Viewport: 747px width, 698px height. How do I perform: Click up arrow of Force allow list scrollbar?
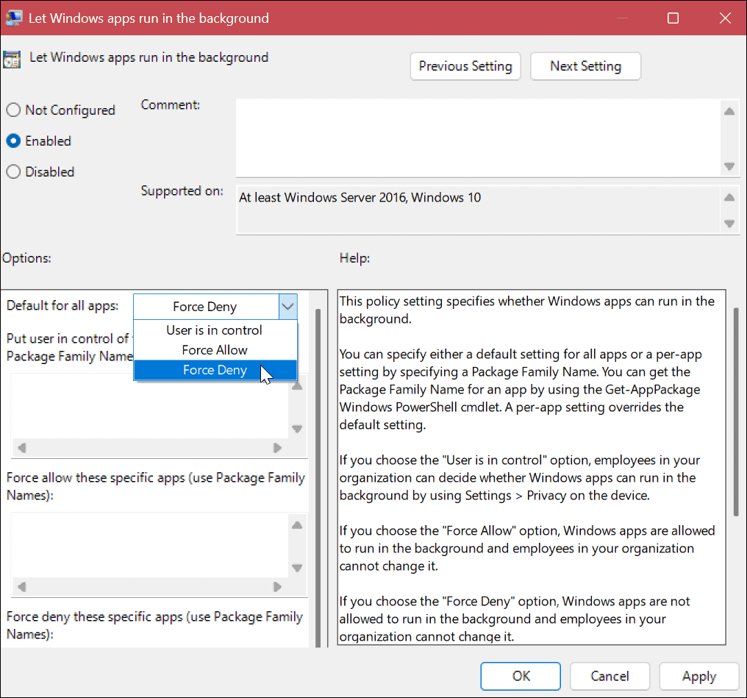(297, 525)
